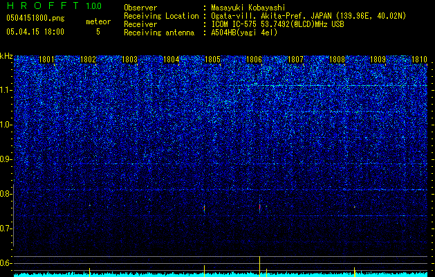Click the 1801 time label

(x=46, y=60)
